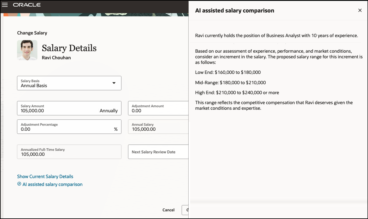Expand the Salary Basis dropdown arrow
Viewport: 368px width, 219px height.
(114, 83)
